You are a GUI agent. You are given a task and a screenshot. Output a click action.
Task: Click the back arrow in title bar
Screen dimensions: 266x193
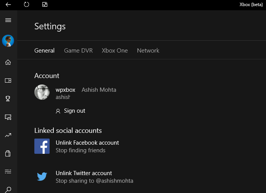[8, 5]
